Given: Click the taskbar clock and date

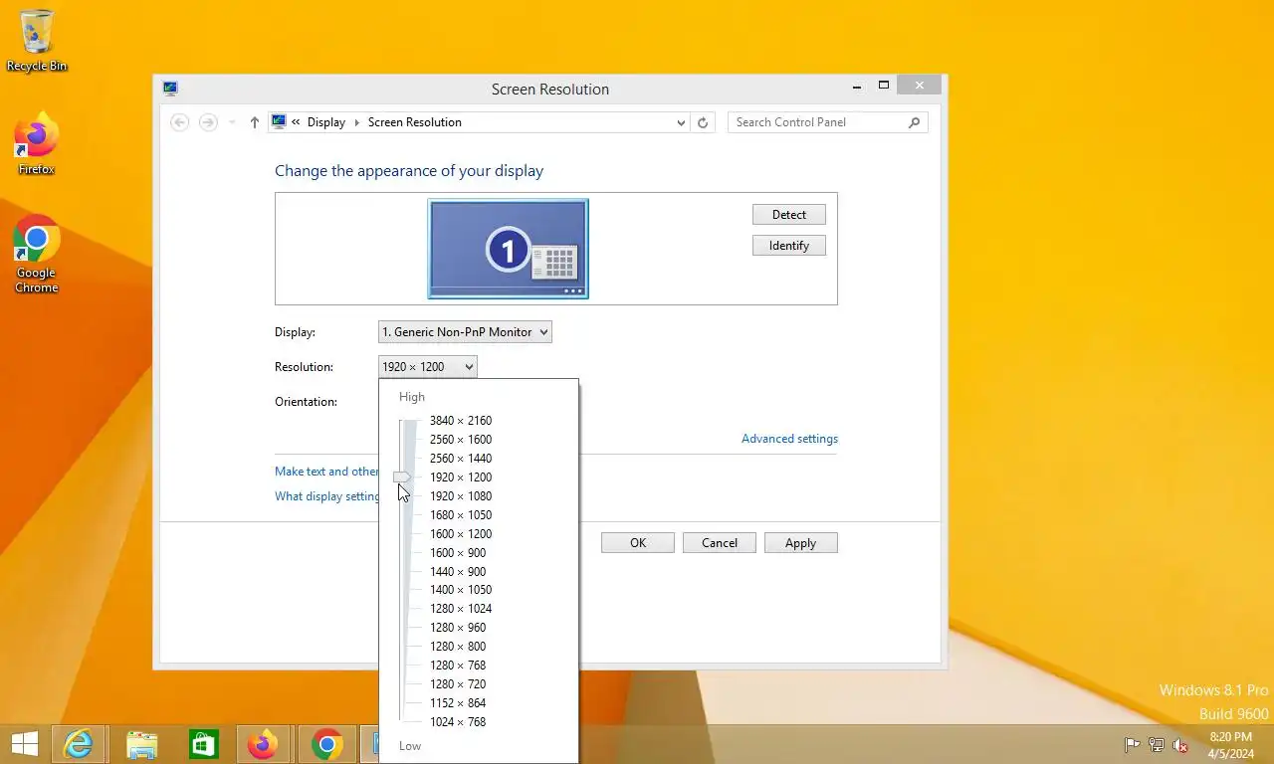Looking at the screenshot, I should point(1230,744).
